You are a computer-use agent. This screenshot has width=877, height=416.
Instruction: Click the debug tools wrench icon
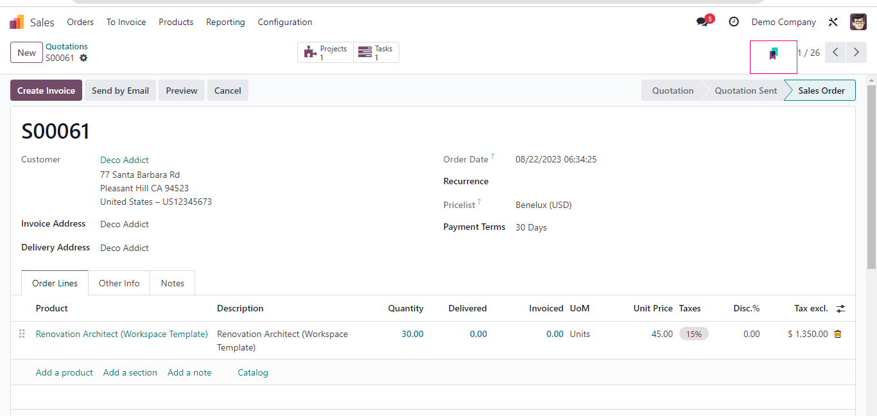click(x=833, y=22)
